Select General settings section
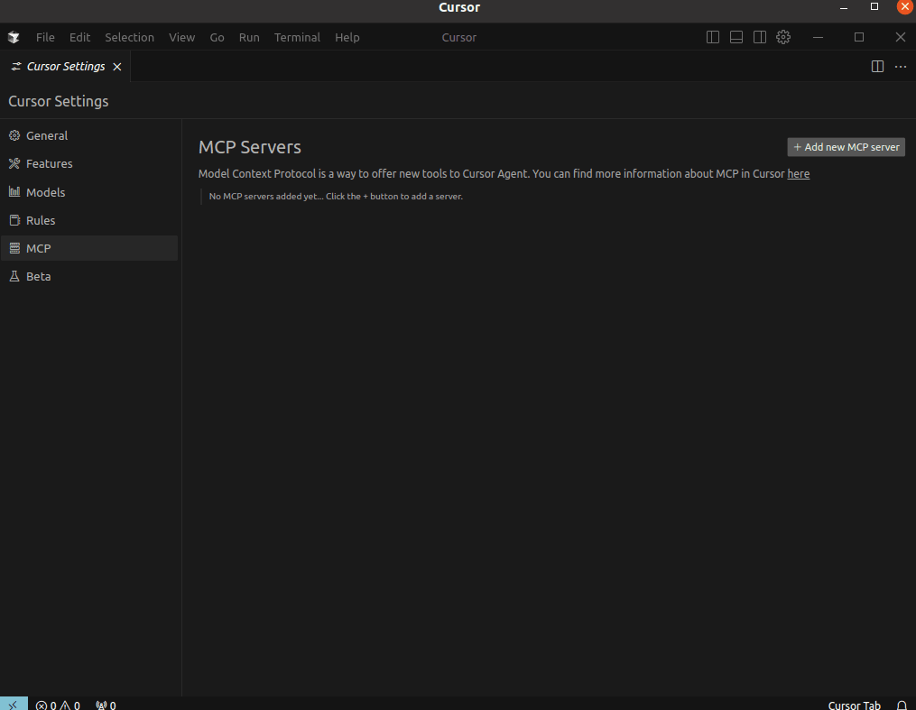The height and width of the screenshot is (710, 916). coord(47,135)
